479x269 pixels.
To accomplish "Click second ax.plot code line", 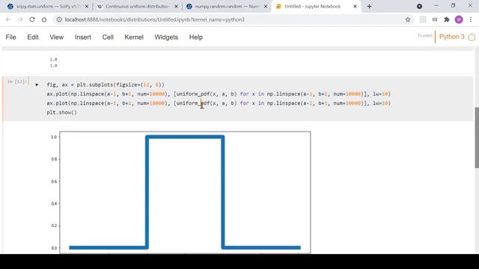I will click(219, 103).
